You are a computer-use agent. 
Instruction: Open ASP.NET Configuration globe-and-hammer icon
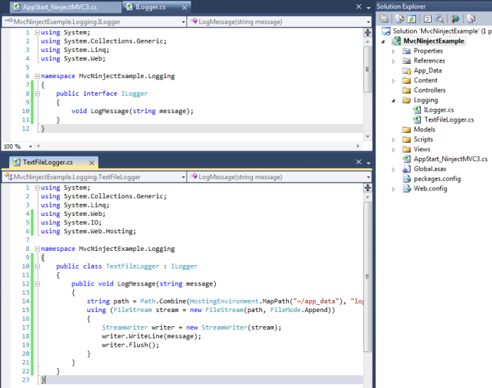tap(455, 19)
